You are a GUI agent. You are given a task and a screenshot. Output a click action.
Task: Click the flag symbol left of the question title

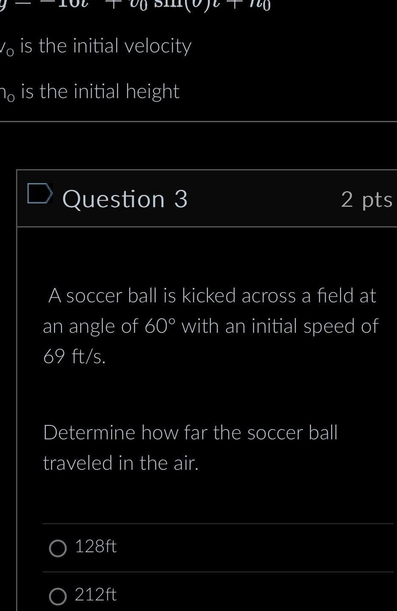[40, 195]
